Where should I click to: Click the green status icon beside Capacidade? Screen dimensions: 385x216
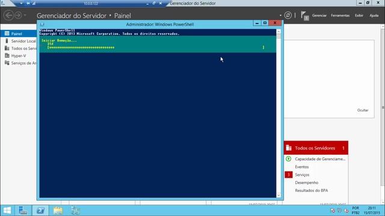(x=289, y=159)
